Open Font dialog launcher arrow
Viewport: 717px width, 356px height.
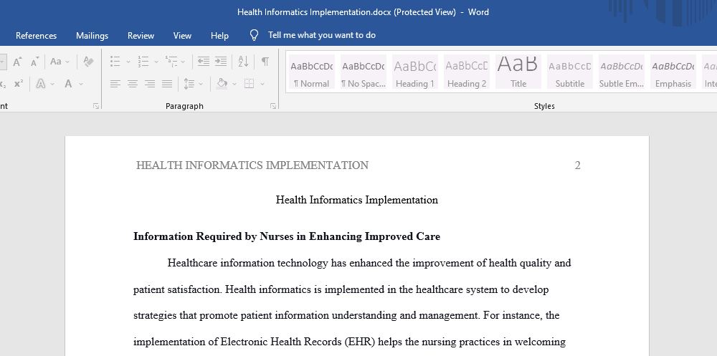(96, 106)
